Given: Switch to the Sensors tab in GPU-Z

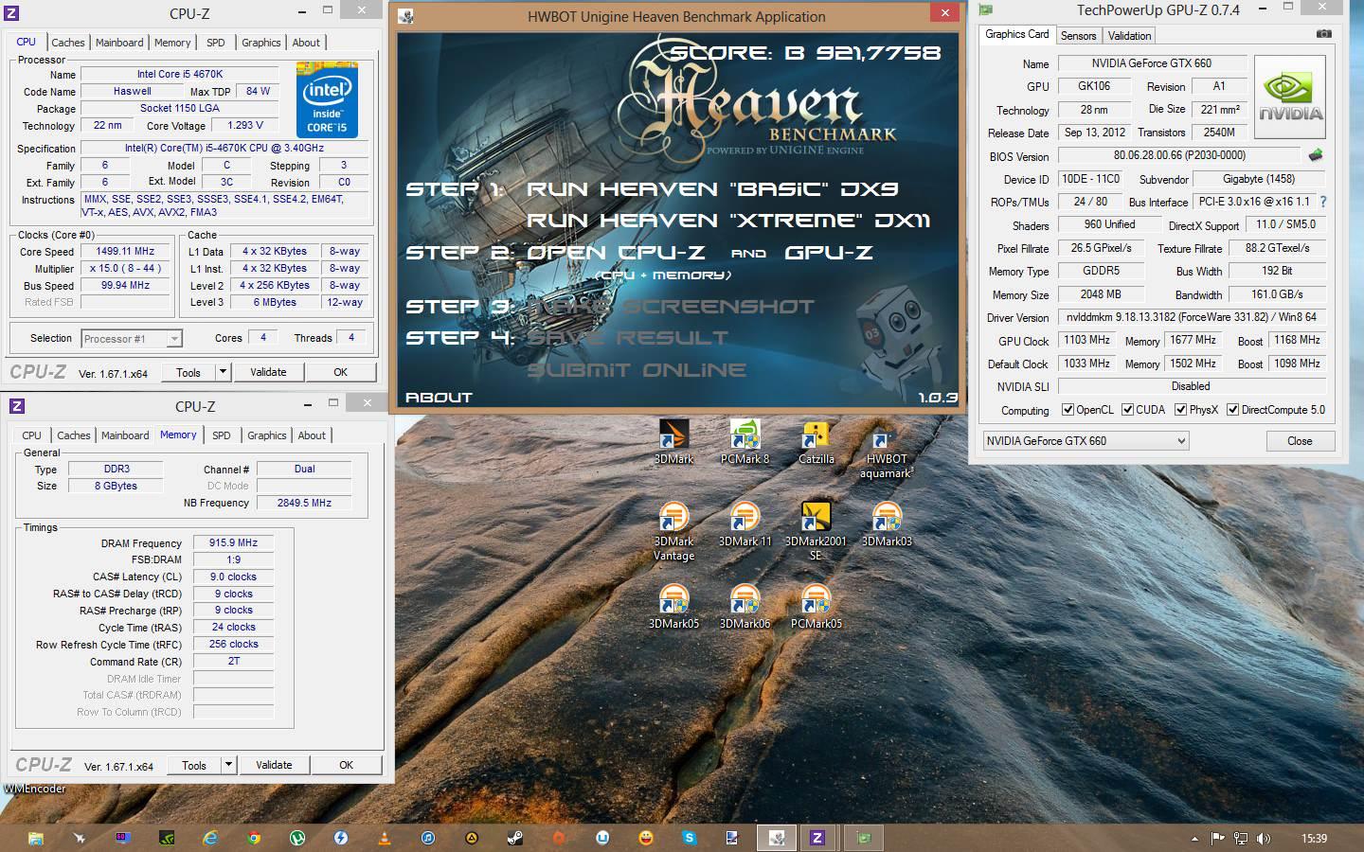Looking at the screenshot, I should click(x=1078, y=36).
